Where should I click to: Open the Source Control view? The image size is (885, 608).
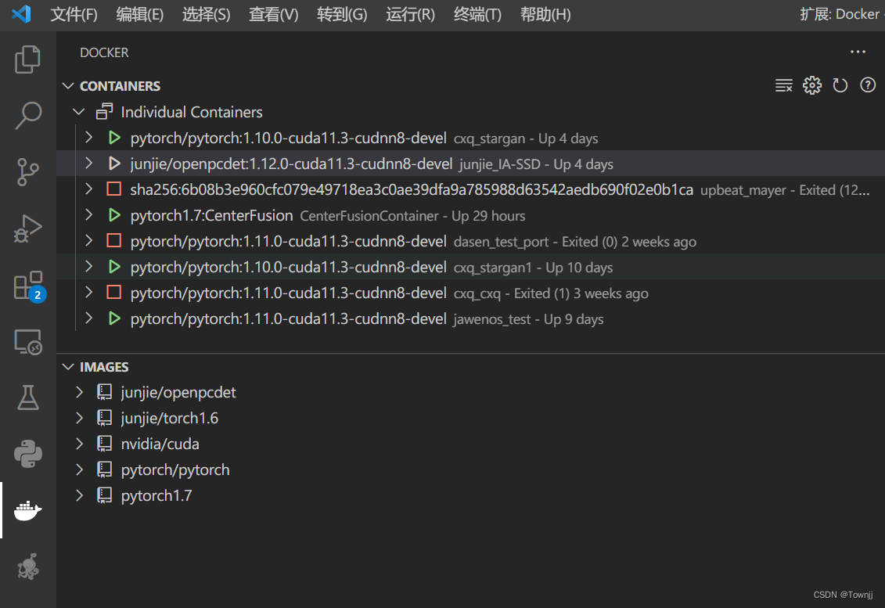click(27, 171)
